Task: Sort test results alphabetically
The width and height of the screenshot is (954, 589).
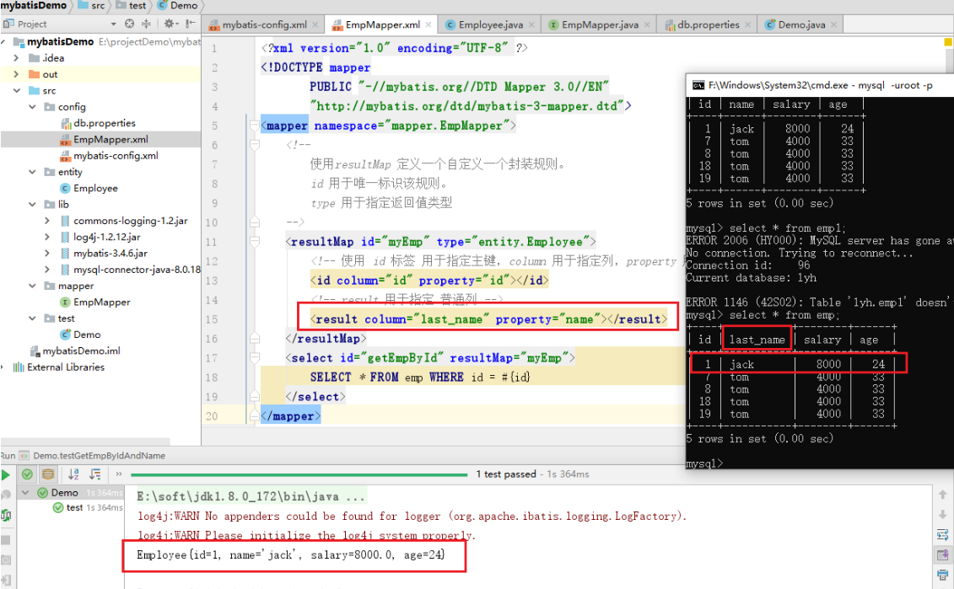Action: (x=73, y=474)
